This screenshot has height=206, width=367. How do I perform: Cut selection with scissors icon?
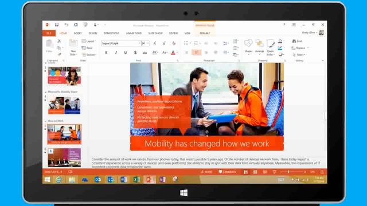coord(59,41)
